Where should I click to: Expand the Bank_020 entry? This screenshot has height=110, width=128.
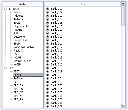point(47,75)
